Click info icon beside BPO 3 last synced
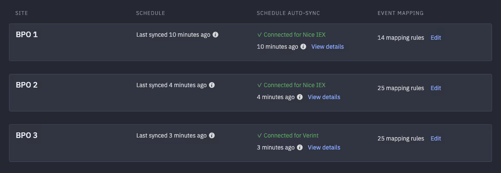This screenshot has width=501, height=173. [x=212, y=136]
